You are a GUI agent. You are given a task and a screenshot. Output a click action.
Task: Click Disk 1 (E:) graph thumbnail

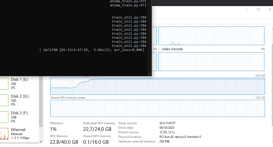click(4, 84)
